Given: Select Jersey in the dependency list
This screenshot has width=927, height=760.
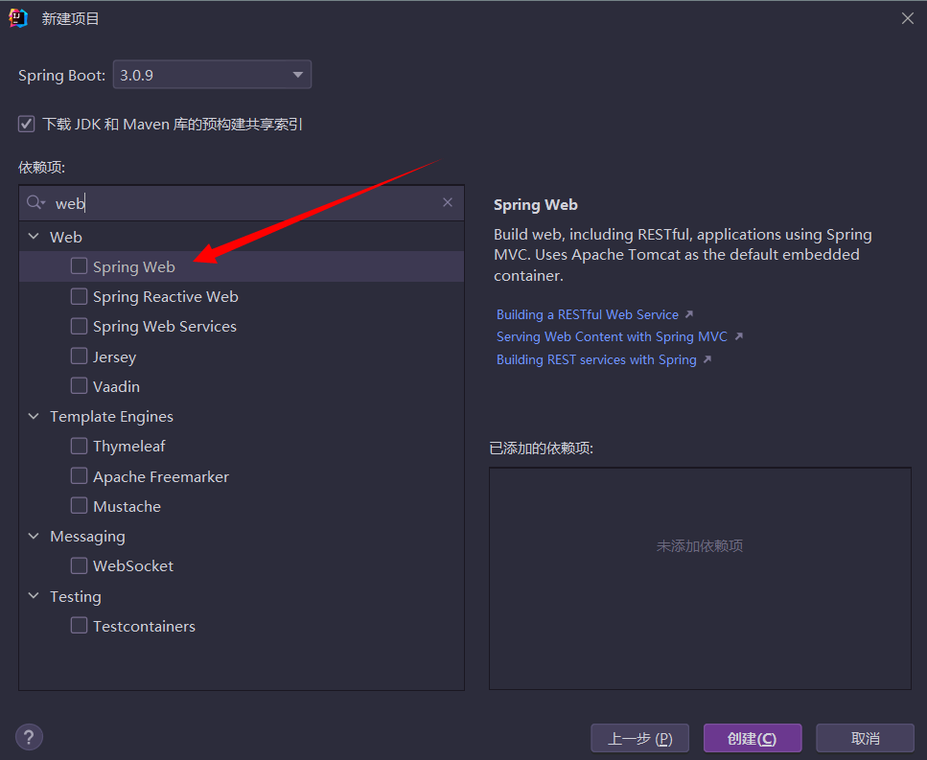Looking at the screenshot, I should pos(114,357).
